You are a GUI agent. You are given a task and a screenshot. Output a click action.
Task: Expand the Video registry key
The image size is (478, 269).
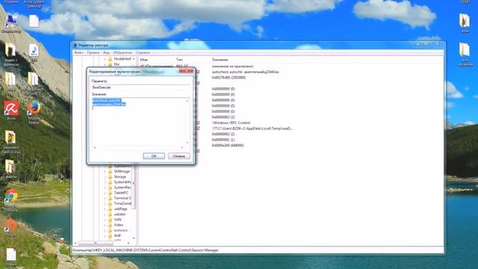[105, 225]
